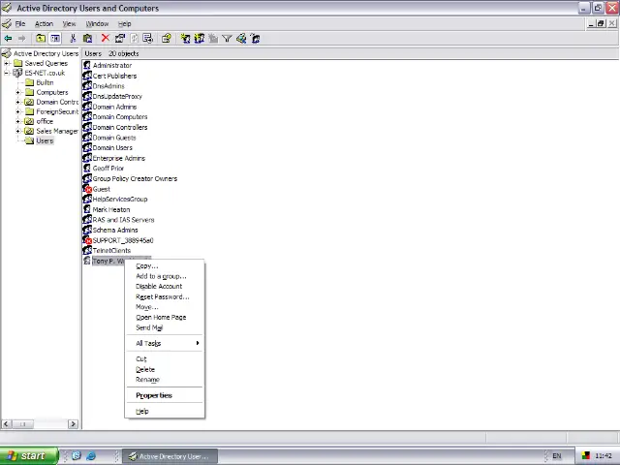The image size is (620, 465).
Task: Toggle the Show/Hide Console Tree icon
Action: click(55, 39)
